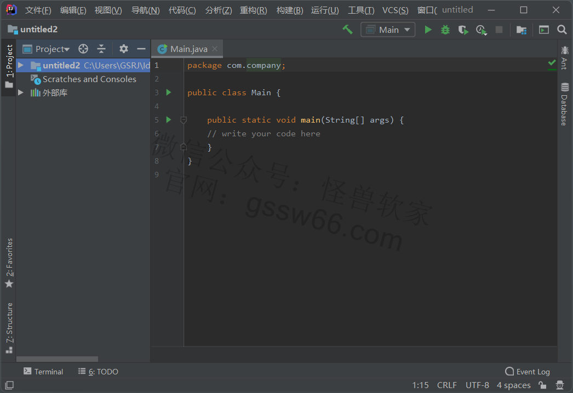Screen dimensions: 573x393
Task: Run the Main configuration with green play button
Action: 428,30
